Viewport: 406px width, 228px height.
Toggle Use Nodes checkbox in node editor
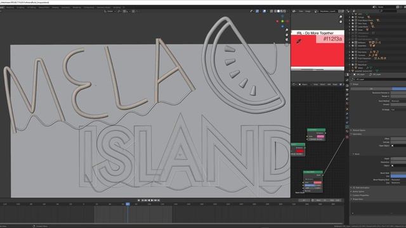(x=341, y=84)
